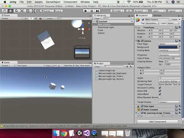Disable the Camera component checkbox
184x138 pixels.
(x=142, y=41)
